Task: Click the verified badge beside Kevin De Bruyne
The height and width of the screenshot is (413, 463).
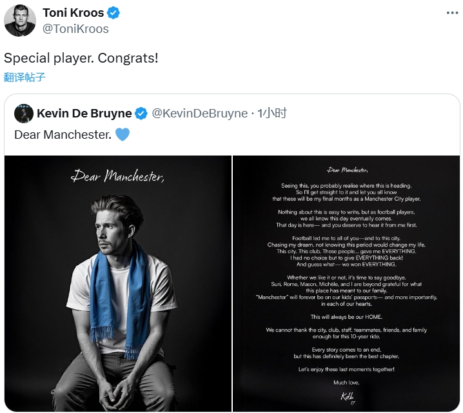Action: tap(141, 114)
